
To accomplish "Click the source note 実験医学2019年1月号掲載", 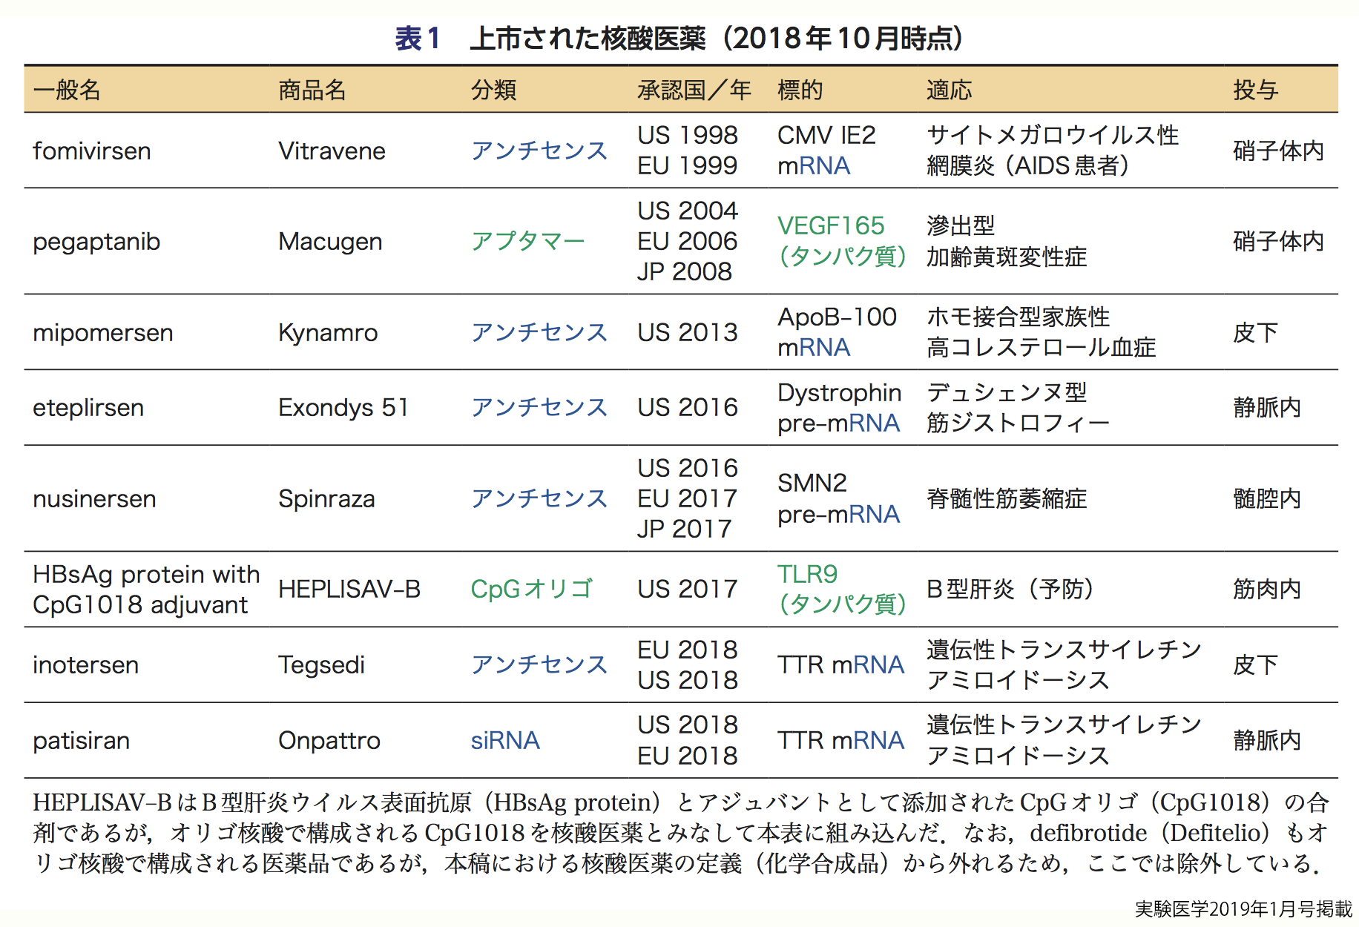I will click(1243, 909).
